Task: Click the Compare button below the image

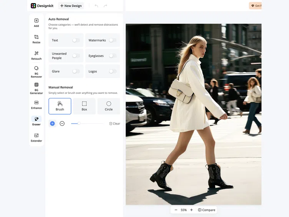Action: pos(207,210)
